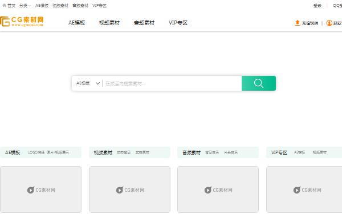
Task: Open placeholder thumbnail under AE模板 section
Action: [41, 189]
